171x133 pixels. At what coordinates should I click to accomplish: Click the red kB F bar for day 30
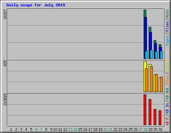pos(155,117)
